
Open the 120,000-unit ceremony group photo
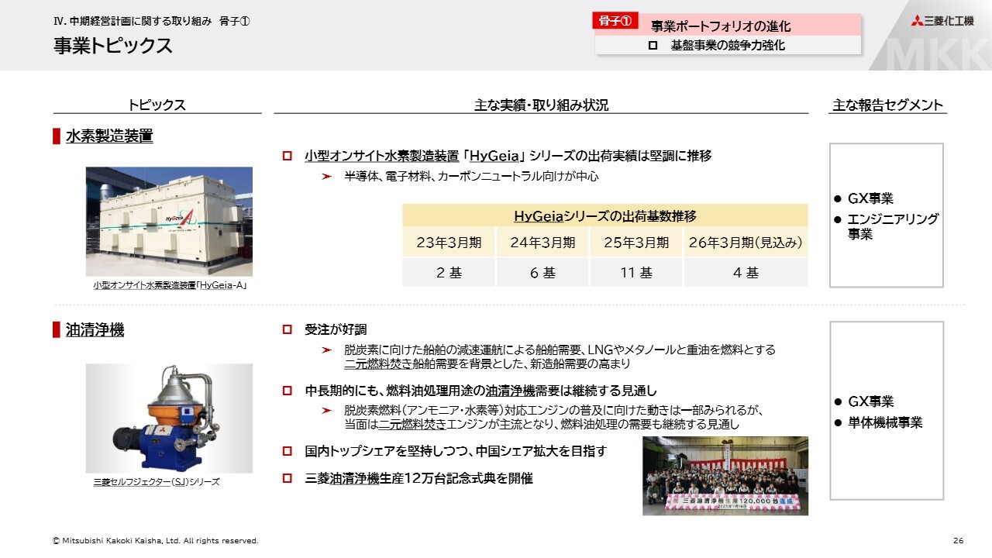coord(725,475)
